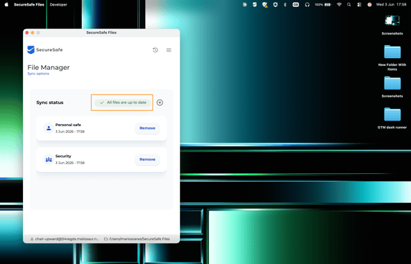
Task: Open the sync history clock icon
Action: click(156, 50)
